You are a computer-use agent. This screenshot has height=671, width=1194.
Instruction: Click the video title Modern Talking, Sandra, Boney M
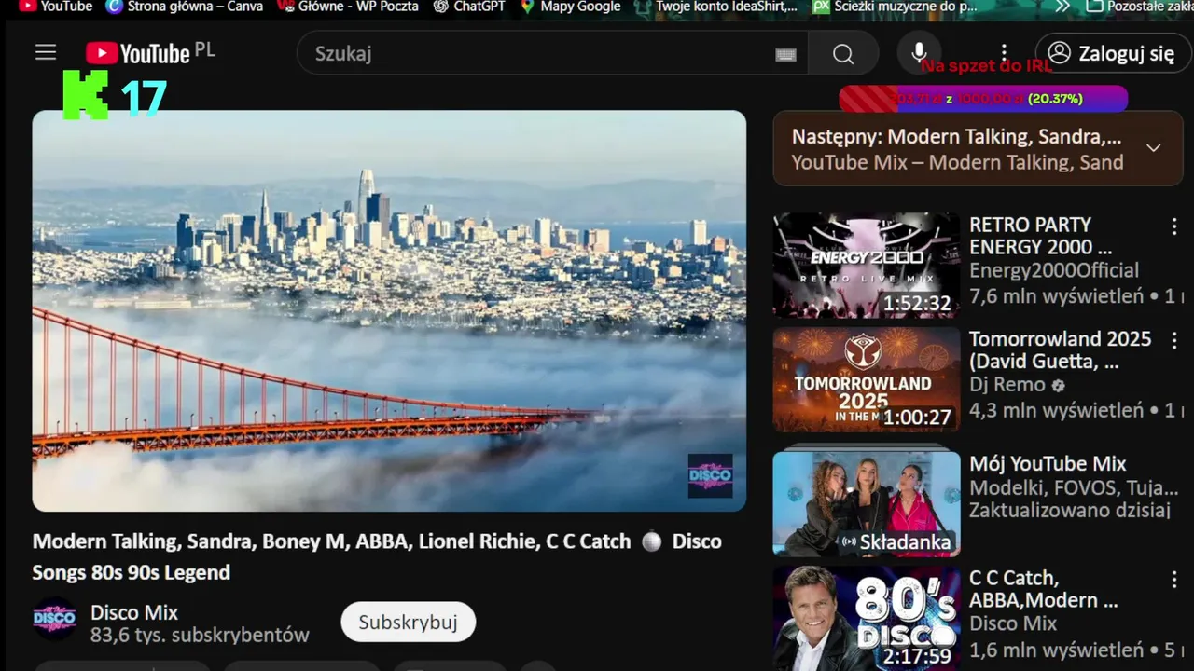(x=377, y=556)
